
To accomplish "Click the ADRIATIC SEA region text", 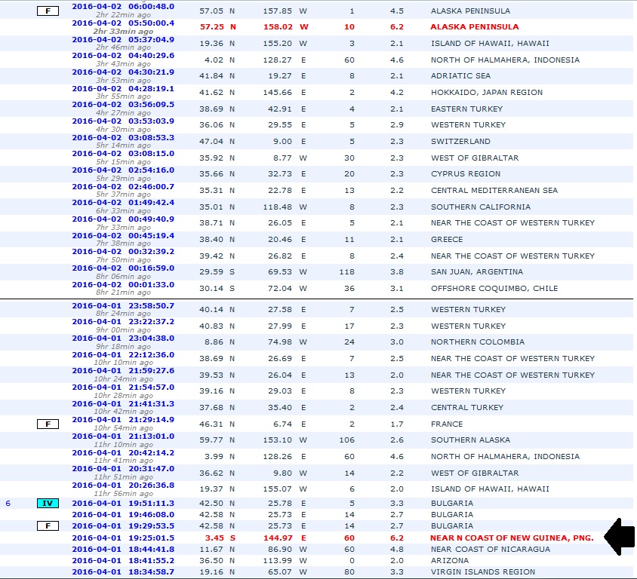I will (460, 76).
